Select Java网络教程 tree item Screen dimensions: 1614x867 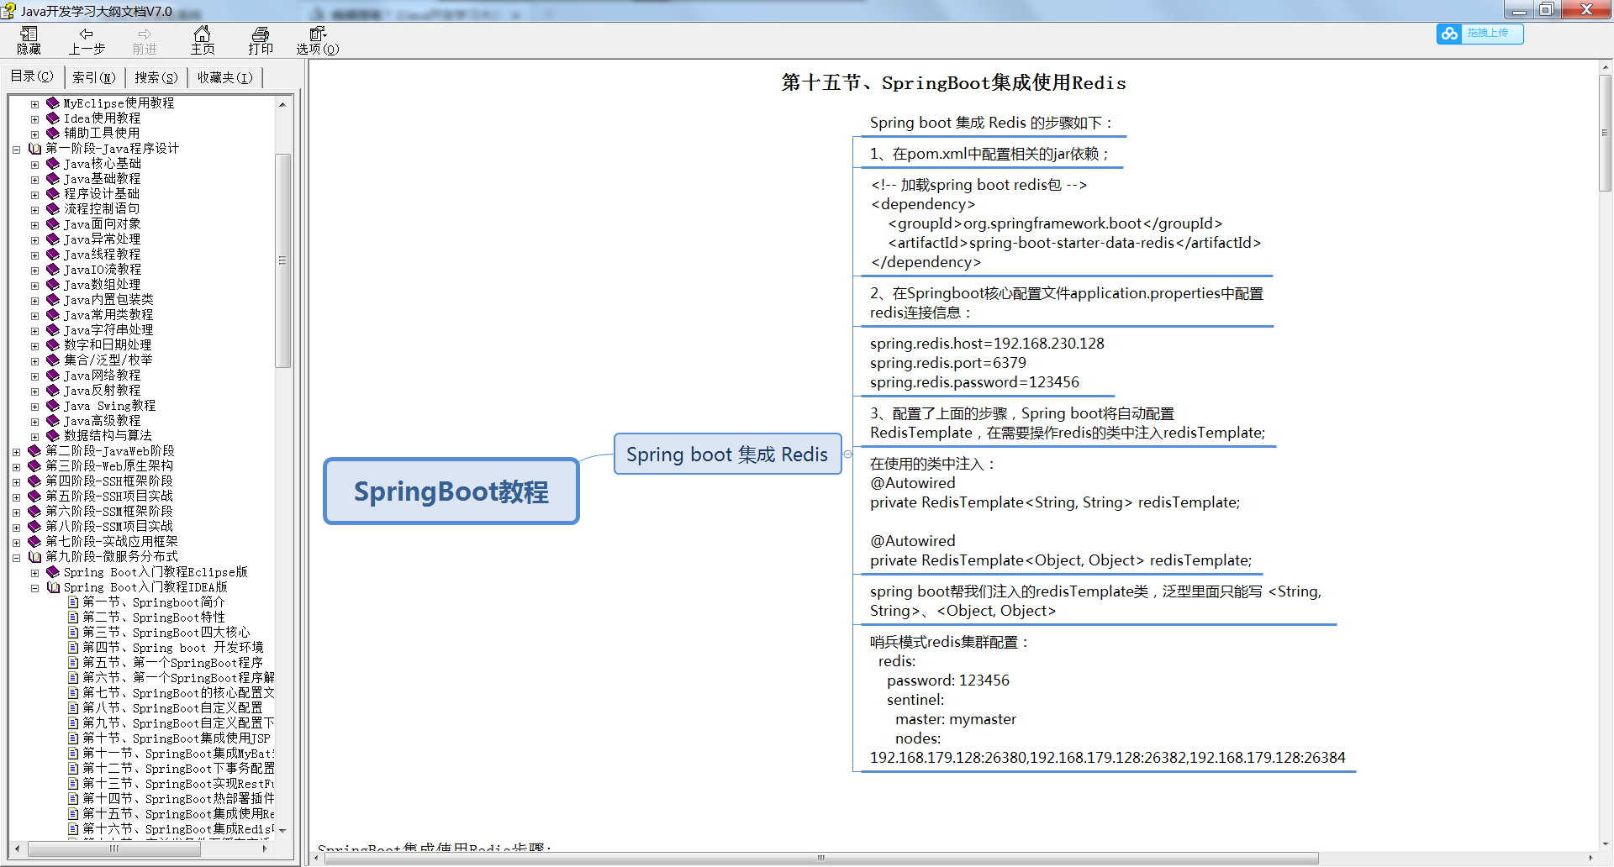coord(102,375)
